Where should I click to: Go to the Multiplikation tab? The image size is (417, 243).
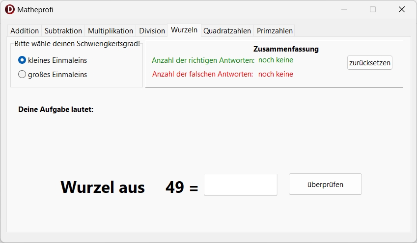[x=111, y=30]
